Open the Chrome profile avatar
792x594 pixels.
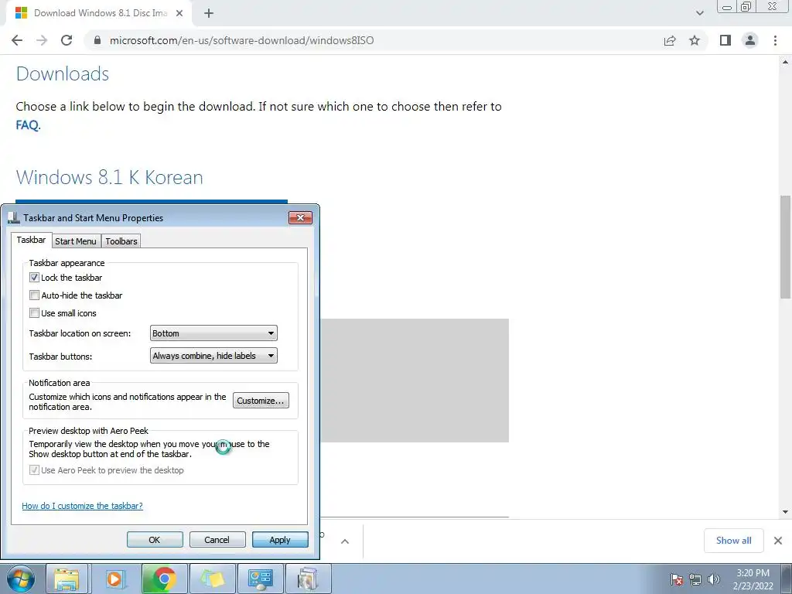(x=750, y=40)
